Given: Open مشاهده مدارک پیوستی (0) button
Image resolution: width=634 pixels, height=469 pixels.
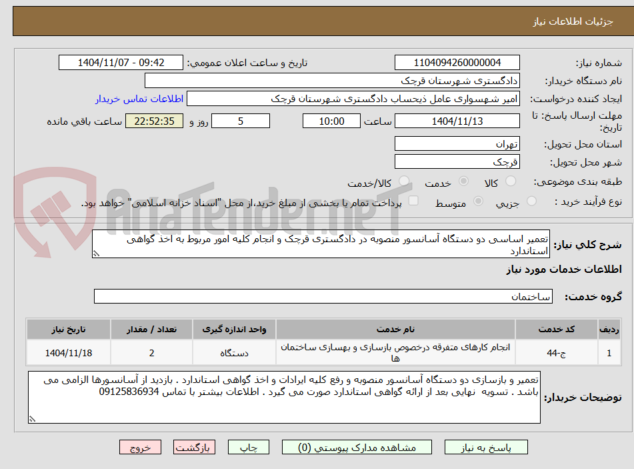Looking at the screenshot, I should pos(357,448).
